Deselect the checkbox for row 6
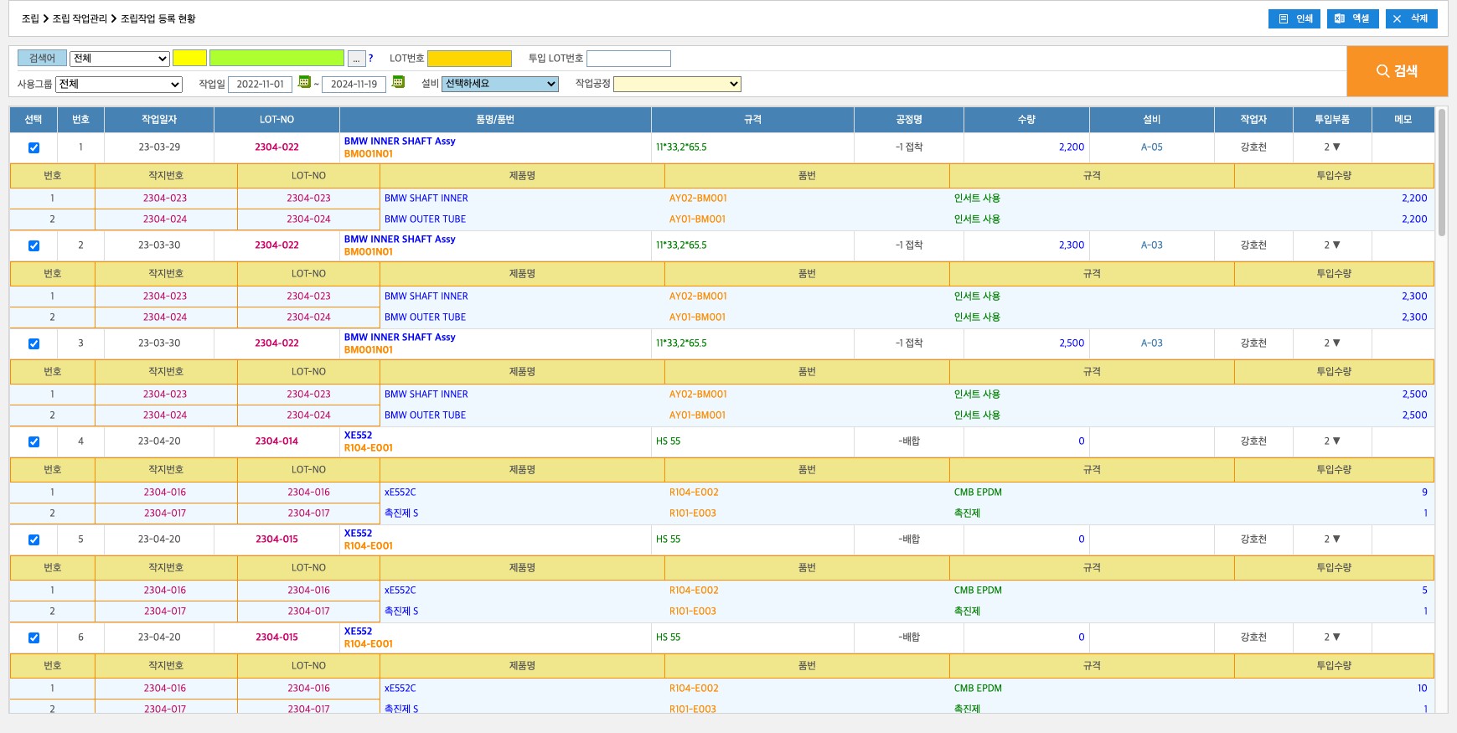This screenshot has height=733, width=1457. (x=34, y=638)
